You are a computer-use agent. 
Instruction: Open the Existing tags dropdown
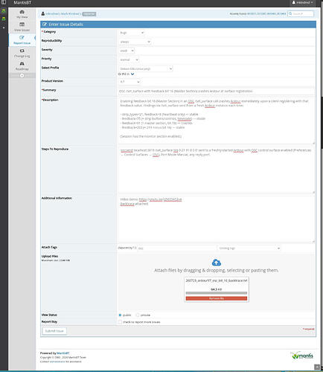(249, 248)
